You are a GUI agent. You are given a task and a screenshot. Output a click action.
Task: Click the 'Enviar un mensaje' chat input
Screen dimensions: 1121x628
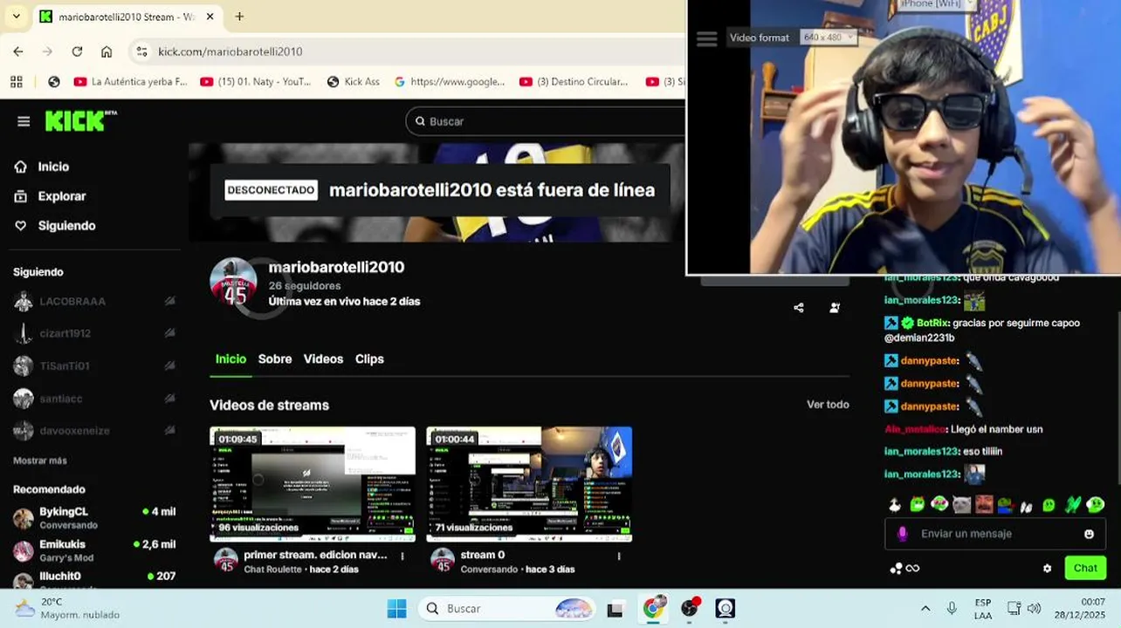[x=994, y=534]
